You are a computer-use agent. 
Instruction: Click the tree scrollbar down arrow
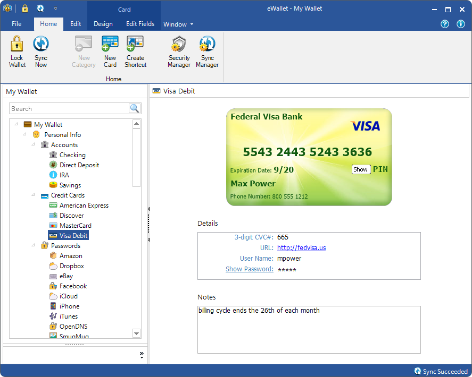coord(136,333)
